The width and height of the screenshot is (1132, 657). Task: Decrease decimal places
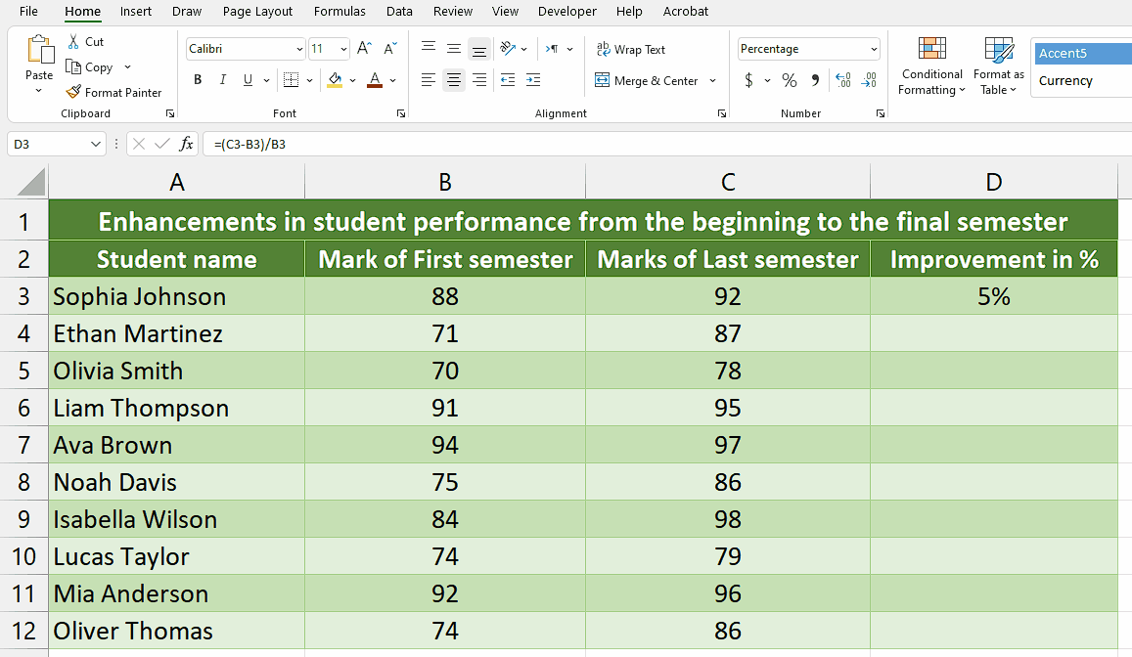click(x=869, y=80)
